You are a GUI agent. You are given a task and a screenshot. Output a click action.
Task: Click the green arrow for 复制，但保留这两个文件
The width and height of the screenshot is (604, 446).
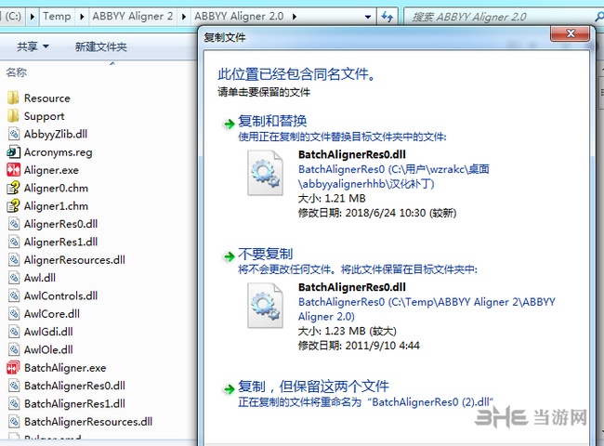click(230, 389)
